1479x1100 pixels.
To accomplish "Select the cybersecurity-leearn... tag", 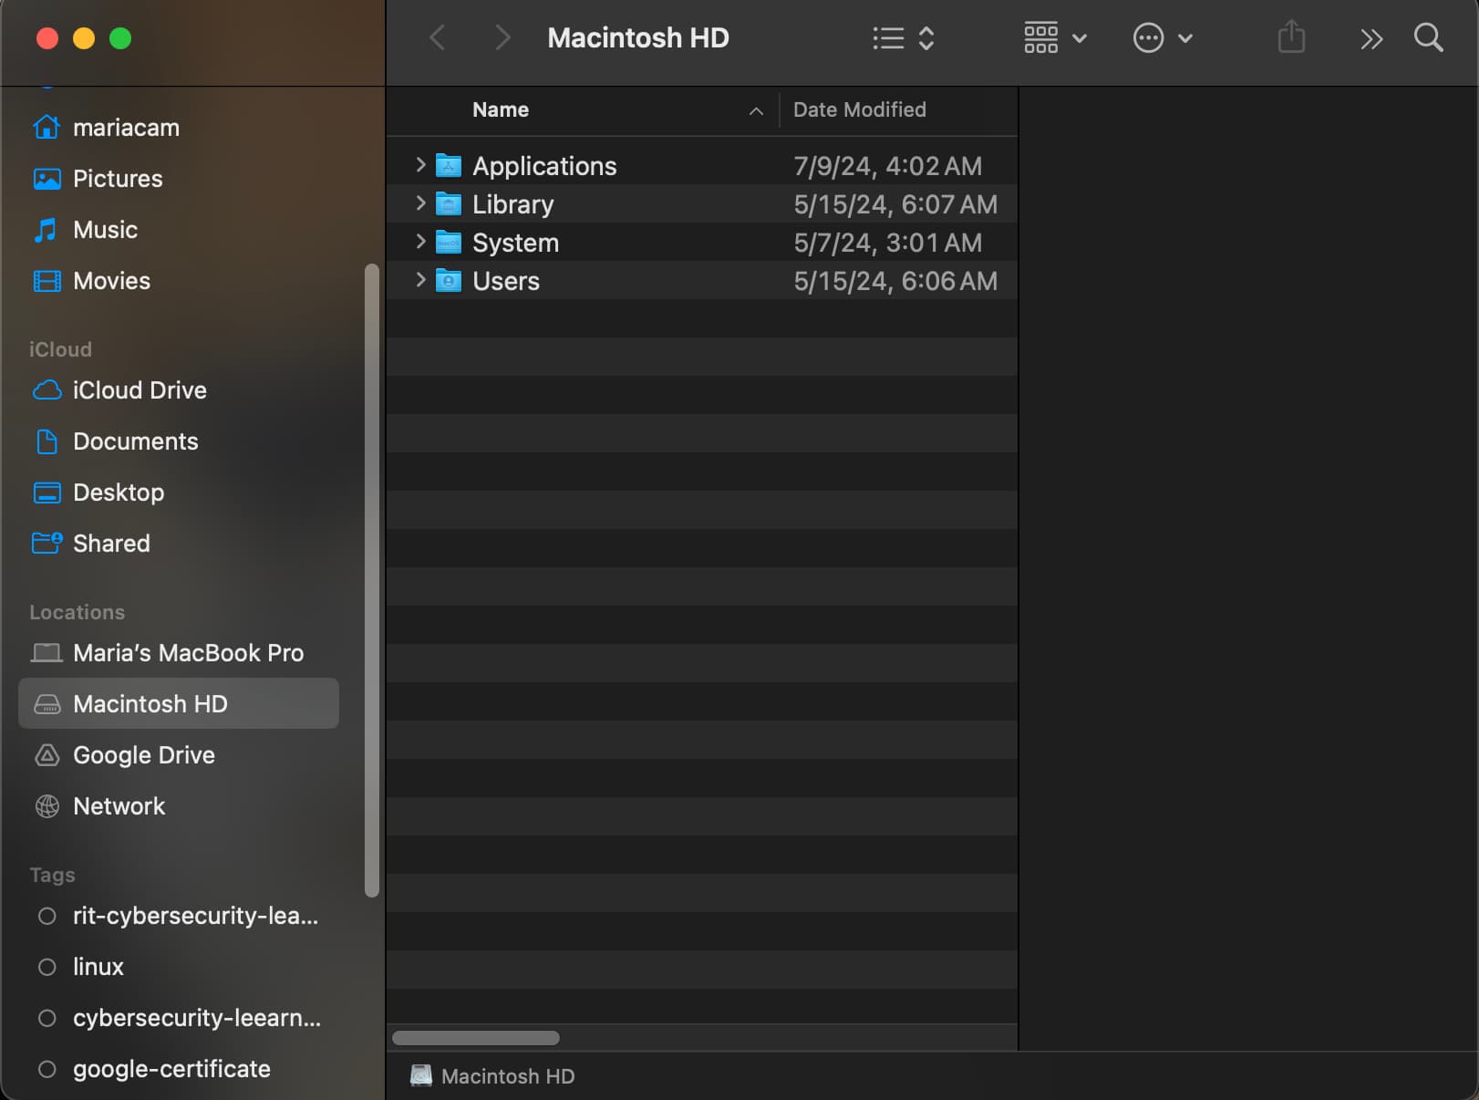I will point(179,1018).
